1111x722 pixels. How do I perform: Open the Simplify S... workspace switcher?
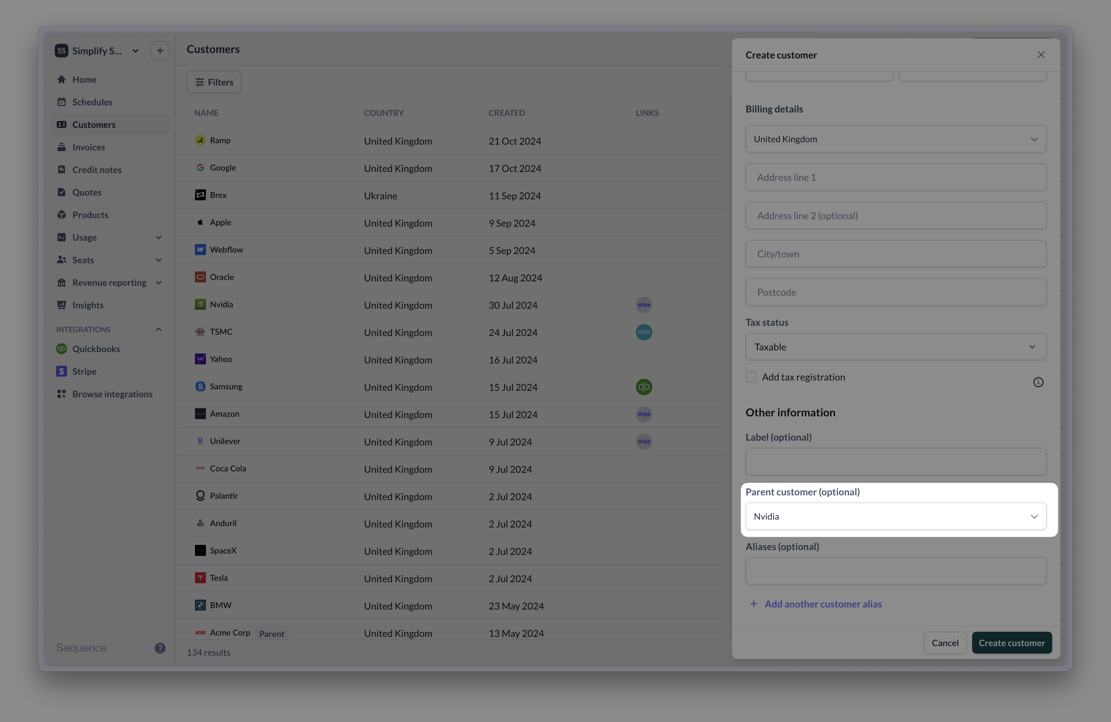(96, 50)
